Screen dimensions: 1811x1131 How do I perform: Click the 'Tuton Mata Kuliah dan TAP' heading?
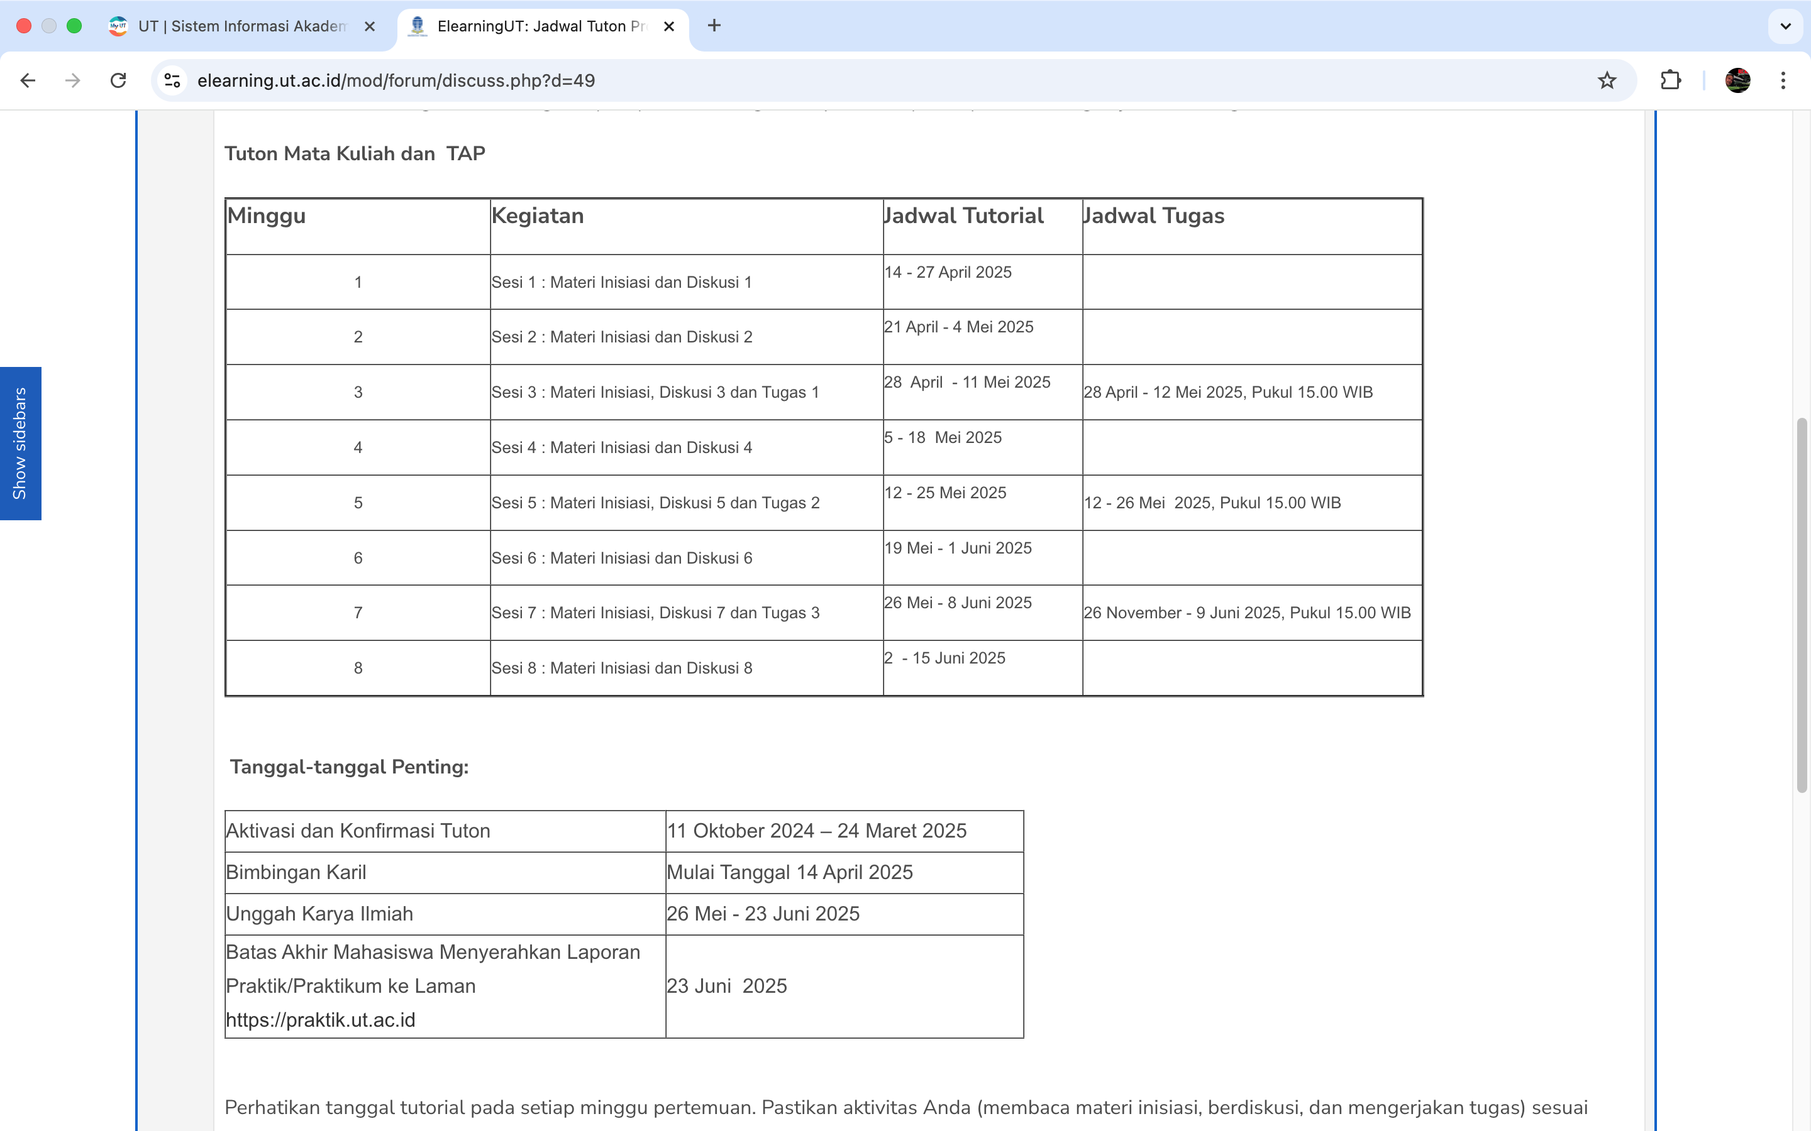pyautogui.click(x=355, y=153)
